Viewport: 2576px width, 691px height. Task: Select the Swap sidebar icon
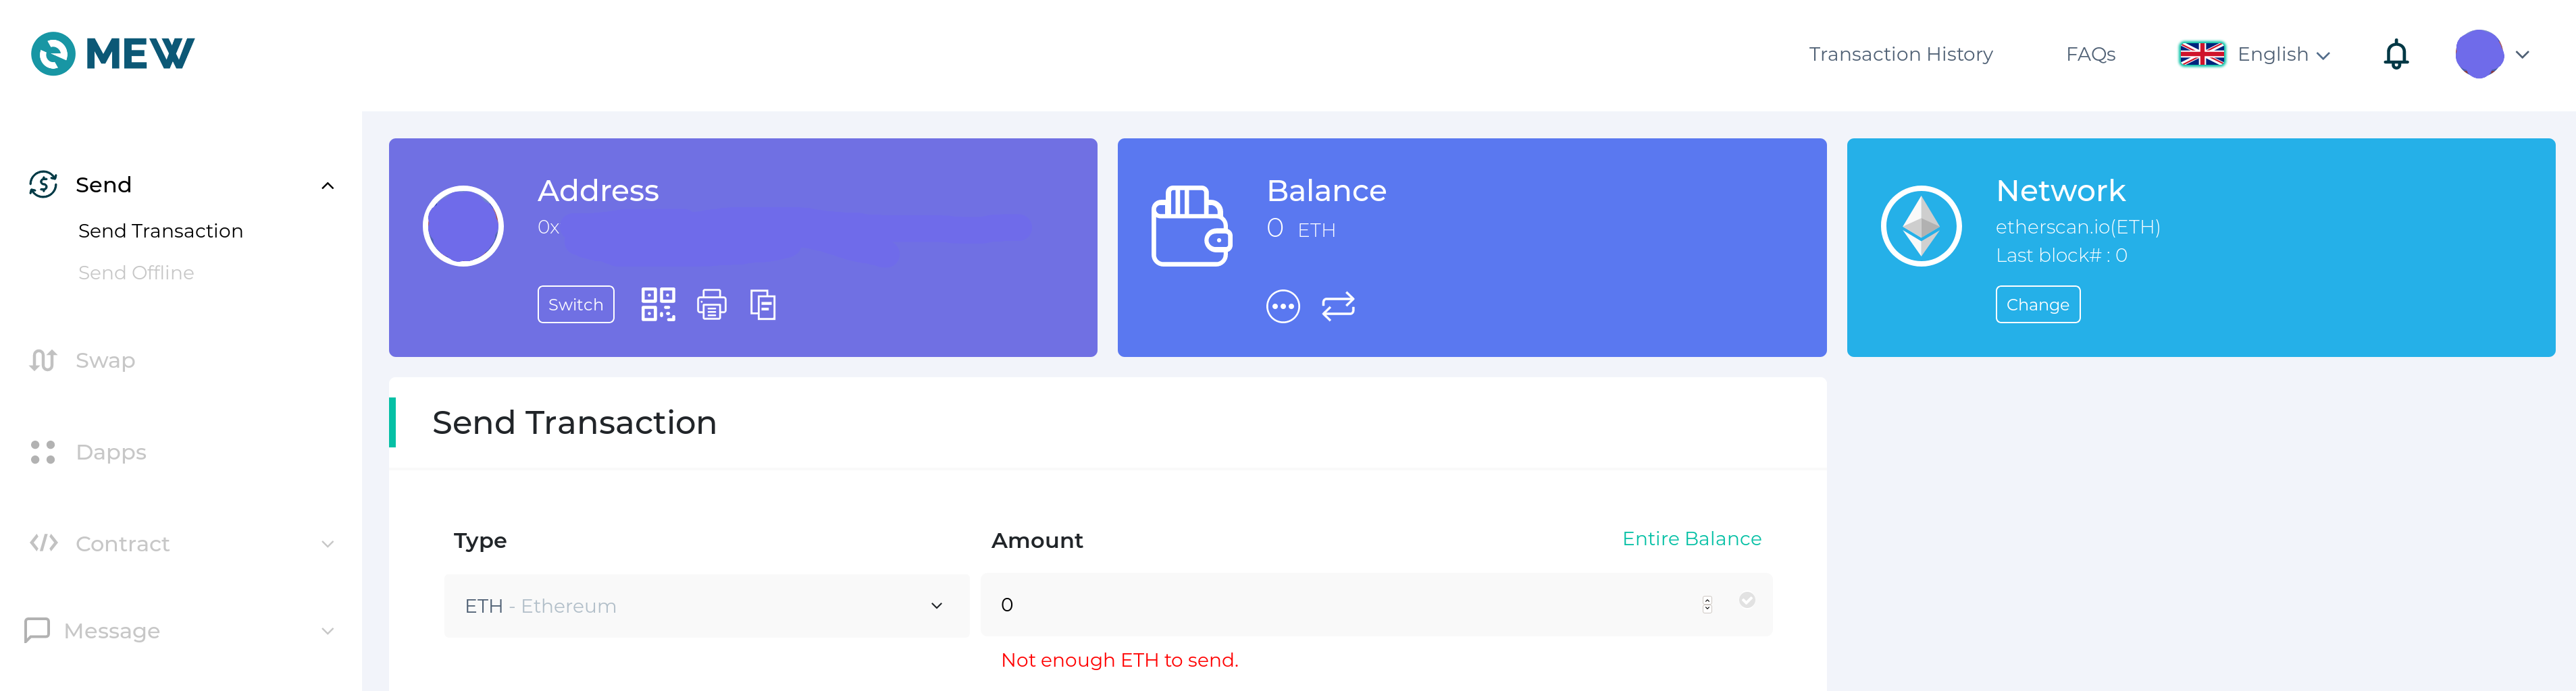43,360
